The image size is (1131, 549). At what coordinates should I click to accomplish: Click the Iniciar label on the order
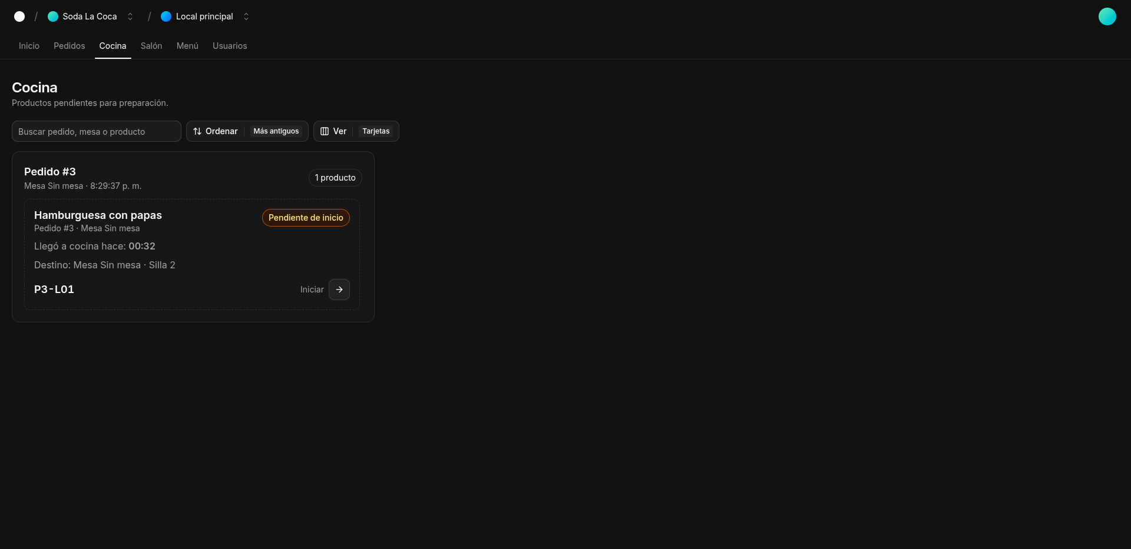312,290
